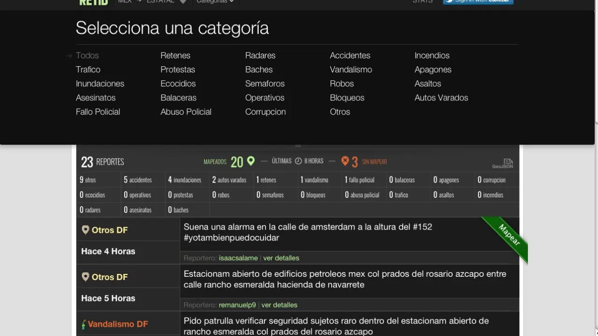Click the clock icon beside 8 horas

(298, 161)
